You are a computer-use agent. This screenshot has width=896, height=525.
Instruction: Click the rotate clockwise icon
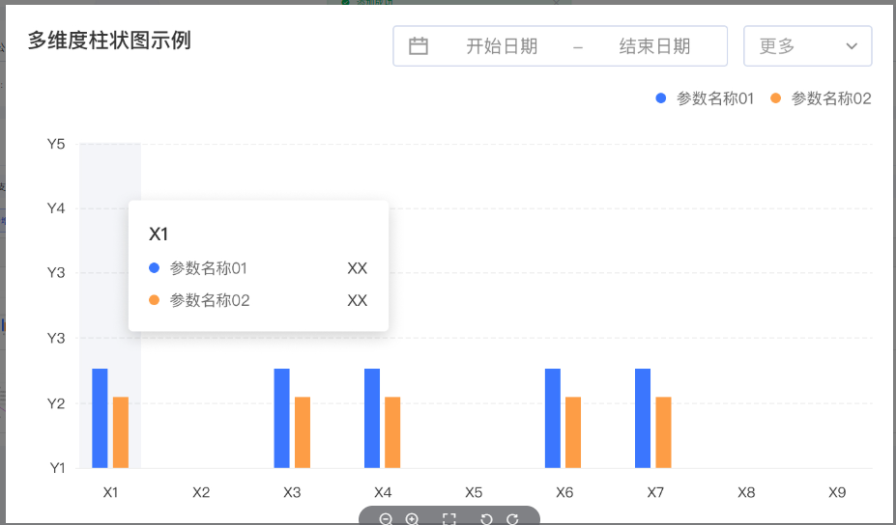513,519
